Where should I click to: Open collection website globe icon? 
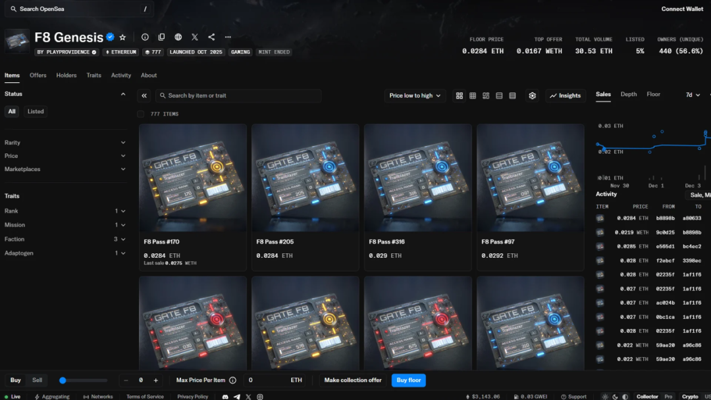pos(178,37)
